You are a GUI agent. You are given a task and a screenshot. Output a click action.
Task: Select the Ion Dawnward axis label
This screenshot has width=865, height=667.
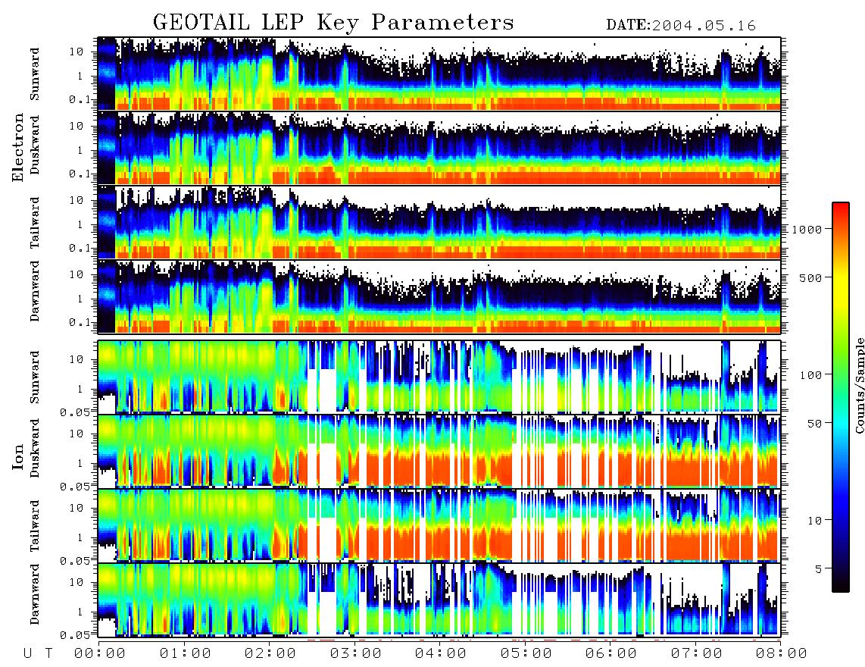pyautogui.click(x=35, y=594)
